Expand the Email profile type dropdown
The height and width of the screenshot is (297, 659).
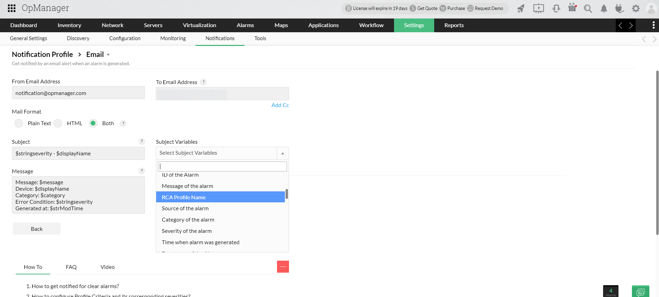pyautogui.click(x=108, y=55)
